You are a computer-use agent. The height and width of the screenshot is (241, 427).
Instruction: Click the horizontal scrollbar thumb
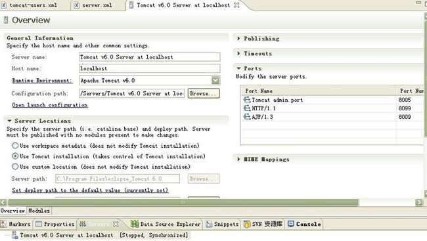(x=183, y=202)
